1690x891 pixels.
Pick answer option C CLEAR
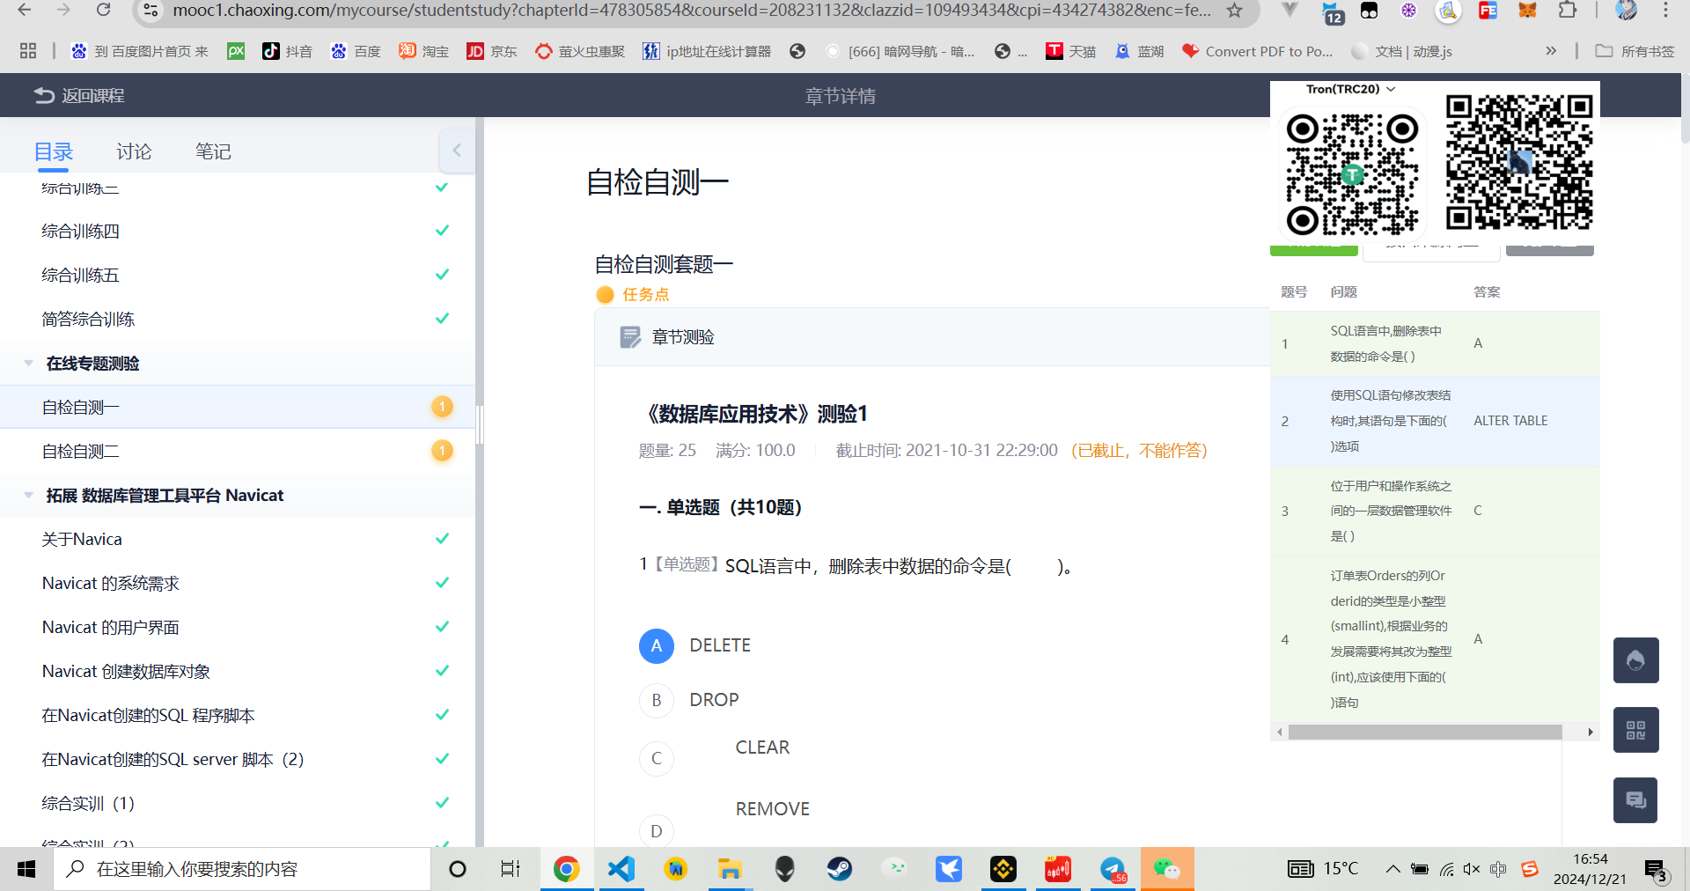pos(657,758)
